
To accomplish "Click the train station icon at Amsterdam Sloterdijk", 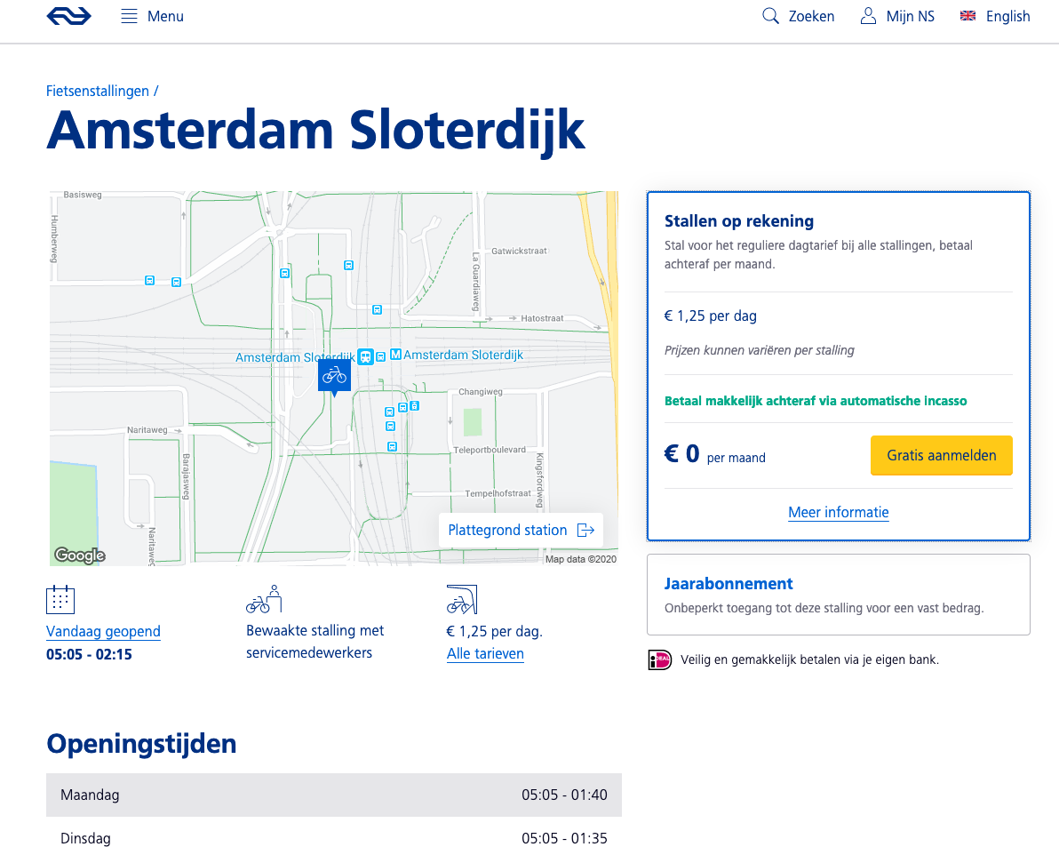I will tap(365, 356).
